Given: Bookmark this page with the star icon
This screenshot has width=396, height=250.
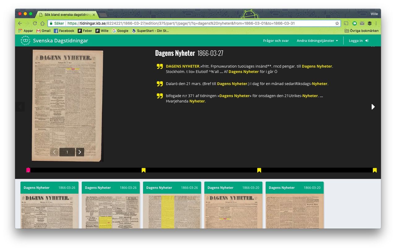Looking at the screenshot, I should pyautogui.click(x=337, y=23).
